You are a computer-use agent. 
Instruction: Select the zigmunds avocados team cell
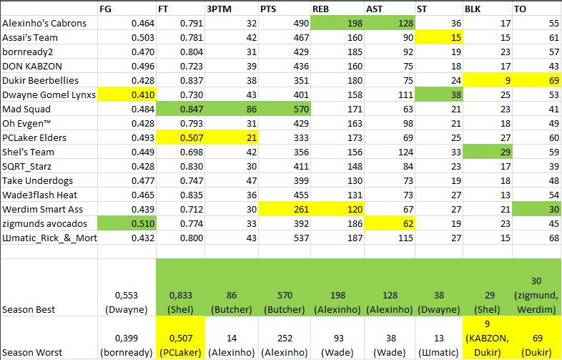(49, 223)
